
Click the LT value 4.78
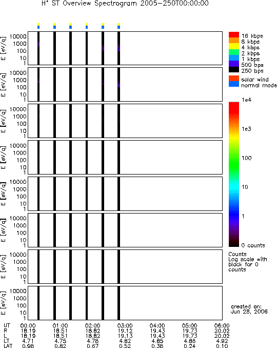[x=93, y=341]
